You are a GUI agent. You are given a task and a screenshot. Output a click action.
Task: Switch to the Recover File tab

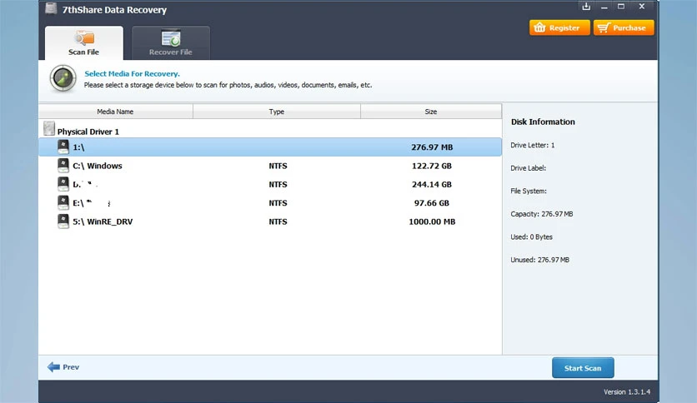171,42
